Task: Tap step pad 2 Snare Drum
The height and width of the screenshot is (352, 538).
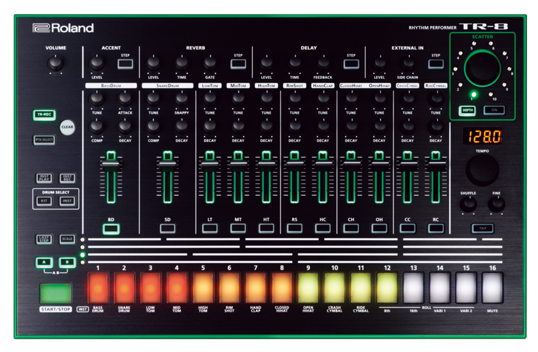Action: pos(124,288)
